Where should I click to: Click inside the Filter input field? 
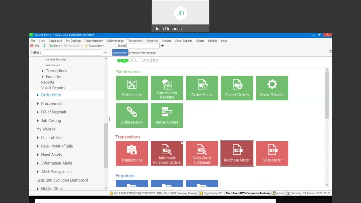pyautogui.click(x=72, y=52)
